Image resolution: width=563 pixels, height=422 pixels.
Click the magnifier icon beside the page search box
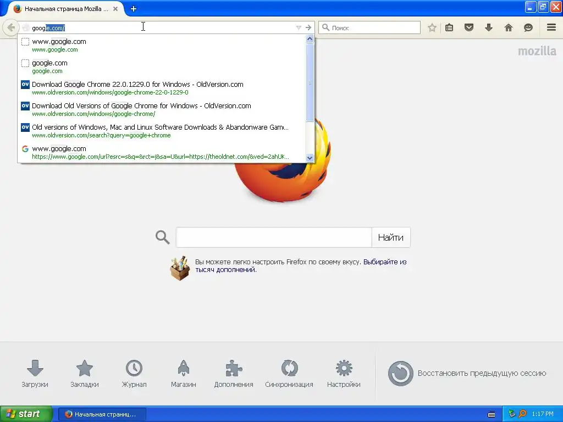click(x=162, y=237)
